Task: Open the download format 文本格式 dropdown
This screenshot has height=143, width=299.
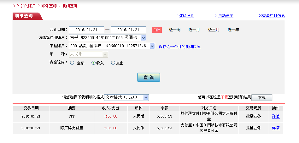Action: click(x=145, y=97)
